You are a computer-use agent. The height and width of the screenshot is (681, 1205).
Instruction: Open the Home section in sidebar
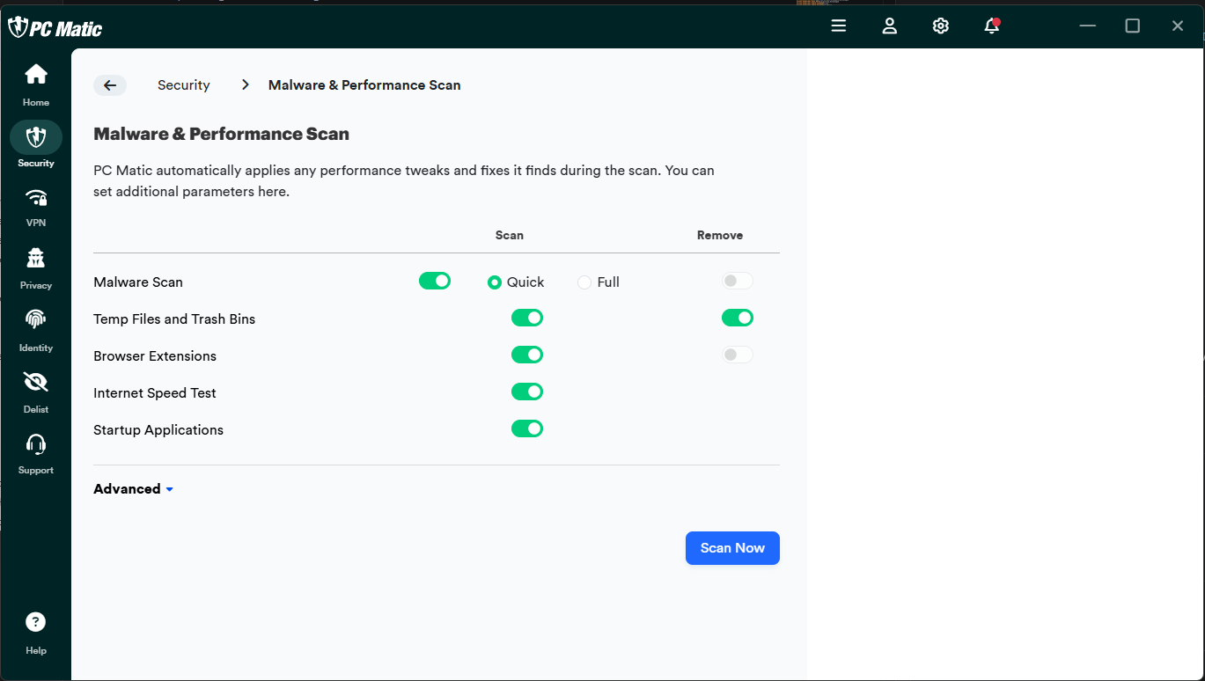click(36, 84)
